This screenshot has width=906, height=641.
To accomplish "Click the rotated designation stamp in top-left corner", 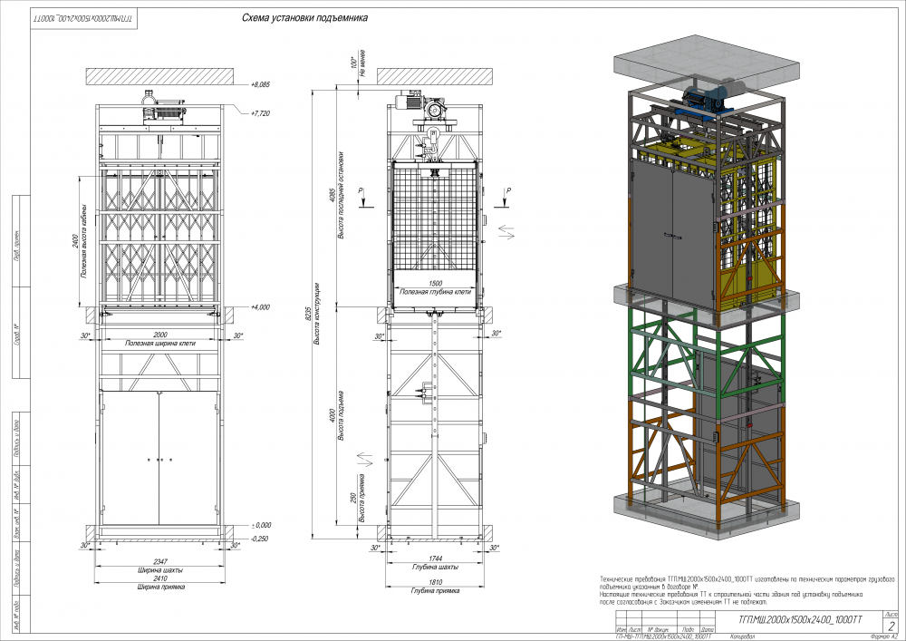I will [83, 19].
